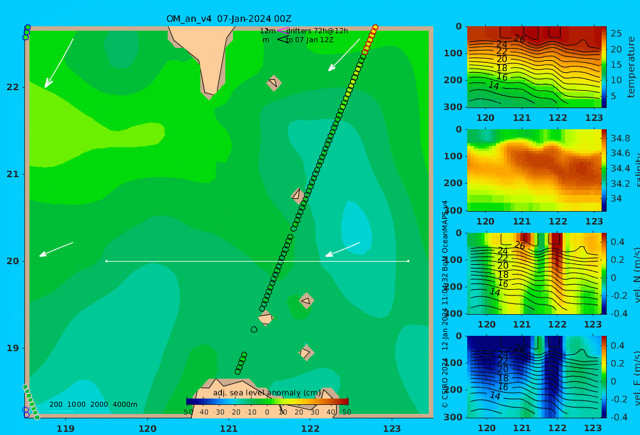Select the 'to 07 Jan 12Z' legend text
Screen dimensions: 640x435
(x=309, y=40)
